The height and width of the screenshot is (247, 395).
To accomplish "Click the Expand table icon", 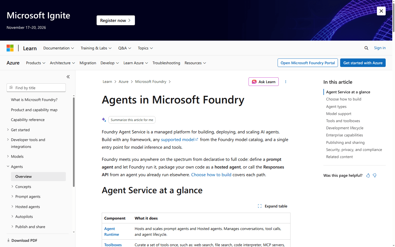I will tap(259, 206).
